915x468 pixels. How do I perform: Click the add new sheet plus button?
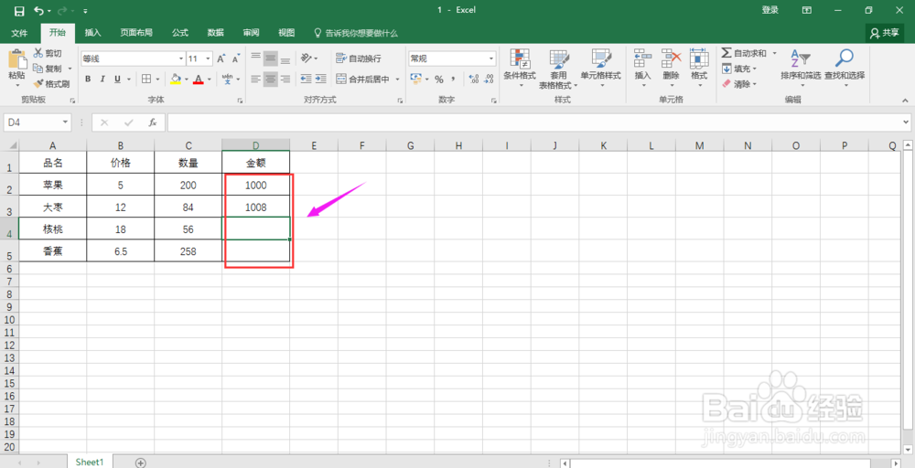(x=140, y=463)
